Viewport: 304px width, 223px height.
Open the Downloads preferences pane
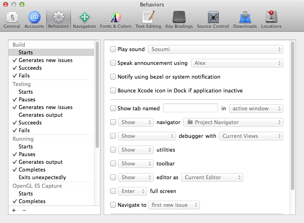pyautogui.click(x=245, y=19)
